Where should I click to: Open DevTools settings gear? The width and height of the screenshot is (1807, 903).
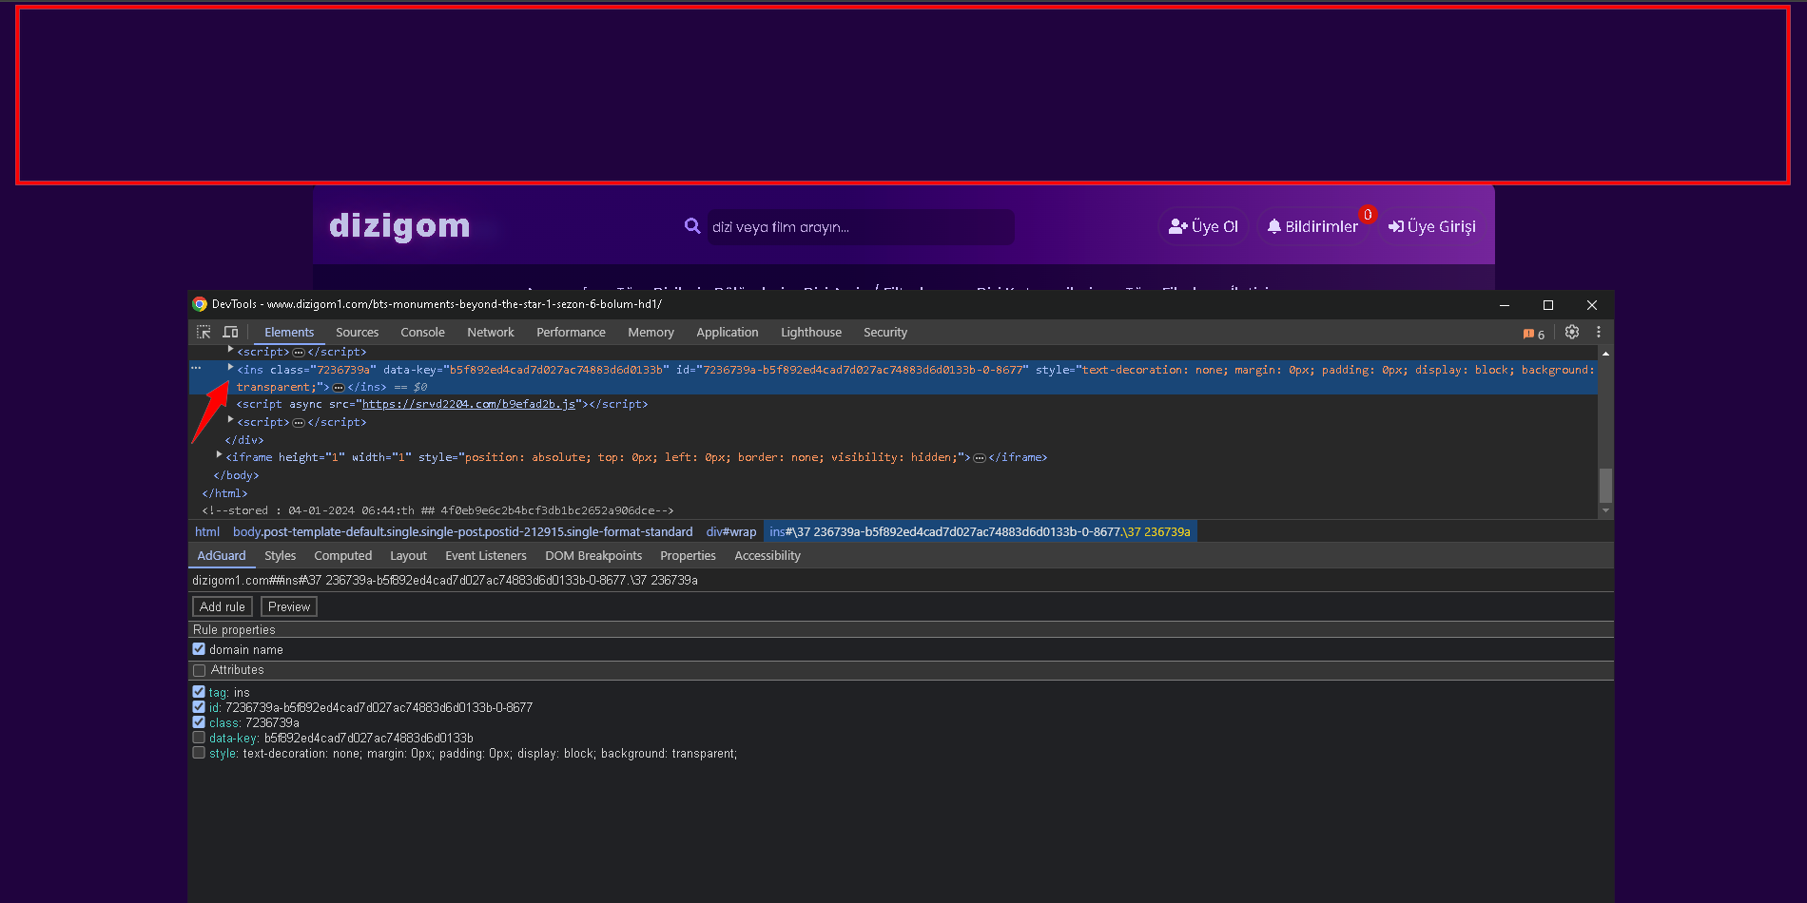point(1572,333)
